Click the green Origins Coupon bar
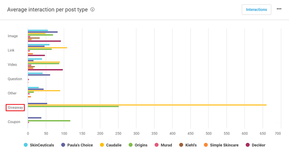This screenshot has width=289, height=157. click(x=49, y=121)
